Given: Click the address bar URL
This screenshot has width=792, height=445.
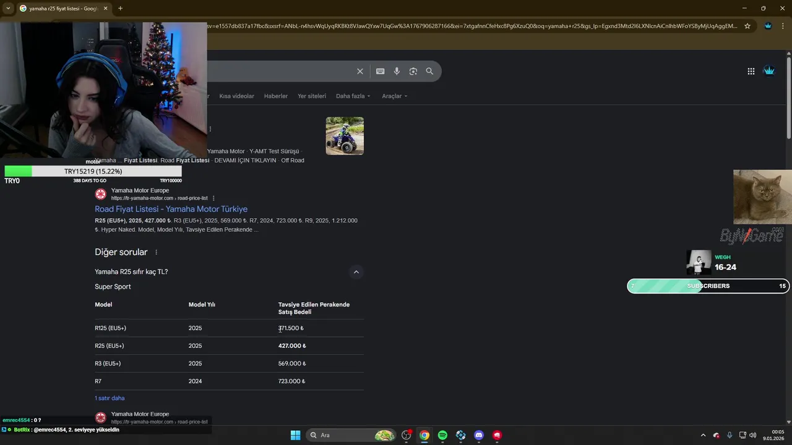Looking at the screenshot, I should click(473, 26).
